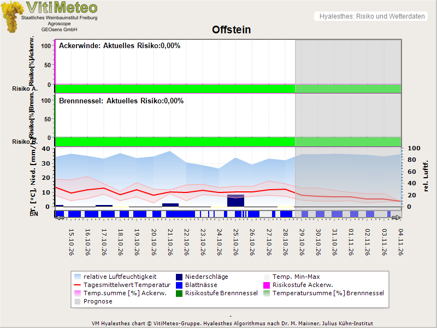
Task: Click the Tagesmittelwert Temperatur legend label
Action: click(x=127, y=285)
